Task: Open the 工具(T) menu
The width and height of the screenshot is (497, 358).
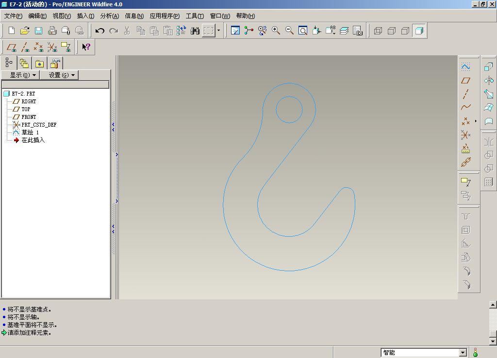Action: [195, 16]
